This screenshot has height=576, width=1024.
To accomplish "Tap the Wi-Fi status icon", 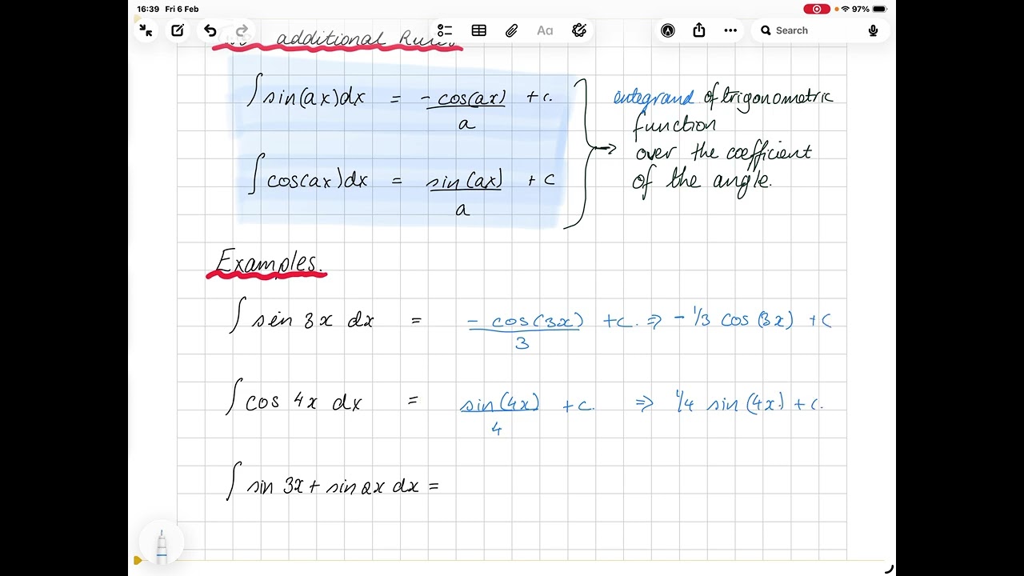I will point(845,9).
